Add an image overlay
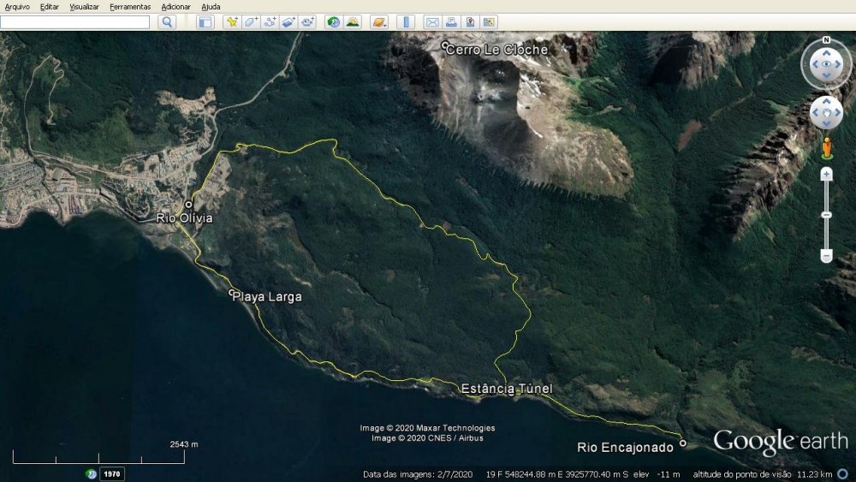This screenshot has height=482, width=856. (x=288, y=22)
